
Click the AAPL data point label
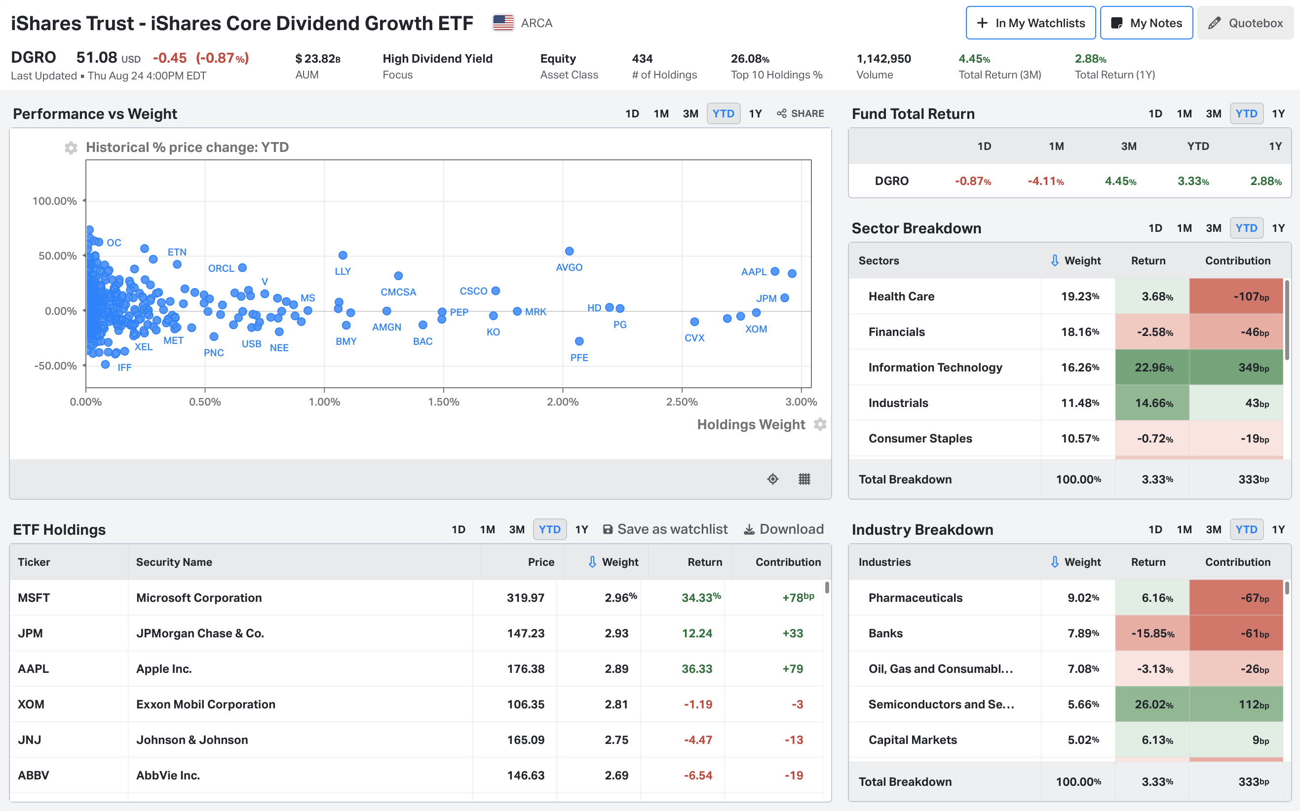(x=753, y=272)
